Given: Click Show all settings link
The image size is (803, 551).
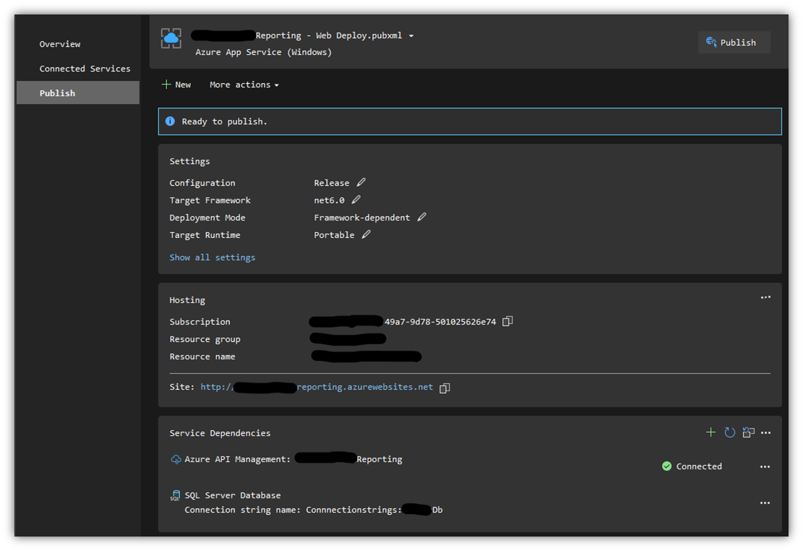Looking at the screenshot, I should pyautogui.click(x=212, y=257).
